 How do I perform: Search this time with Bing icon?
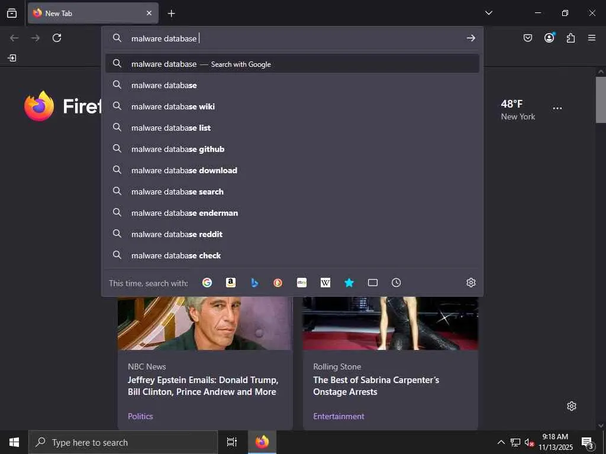pos(254,283)
